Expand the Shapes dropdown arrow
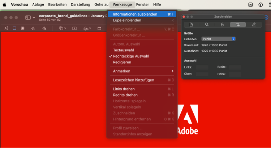 tap(65, 28)
